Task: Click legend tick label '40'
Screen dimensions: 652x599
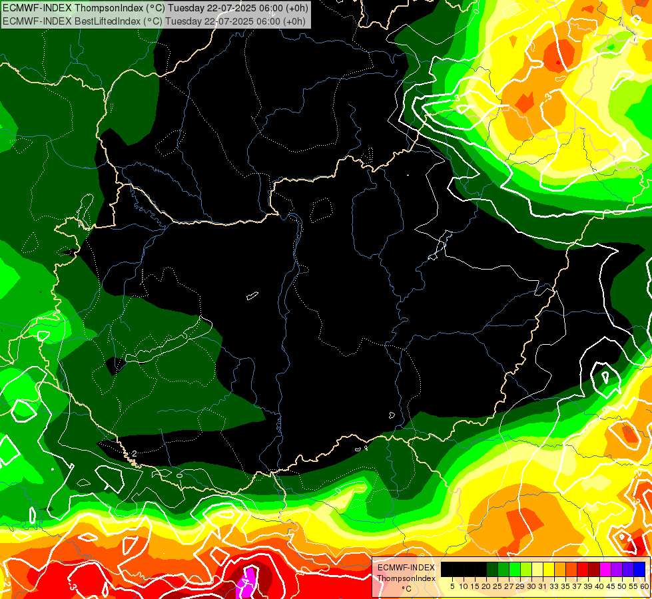Action: pos(599,586)
